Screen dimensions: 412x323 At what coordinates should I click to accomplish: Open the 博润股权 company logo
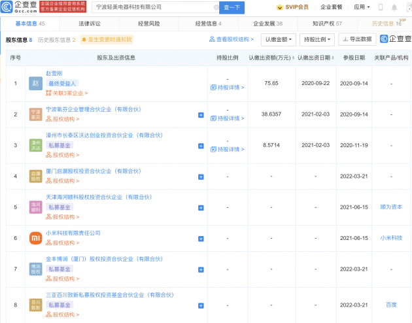pyautogui.click(x=35, y=269)
